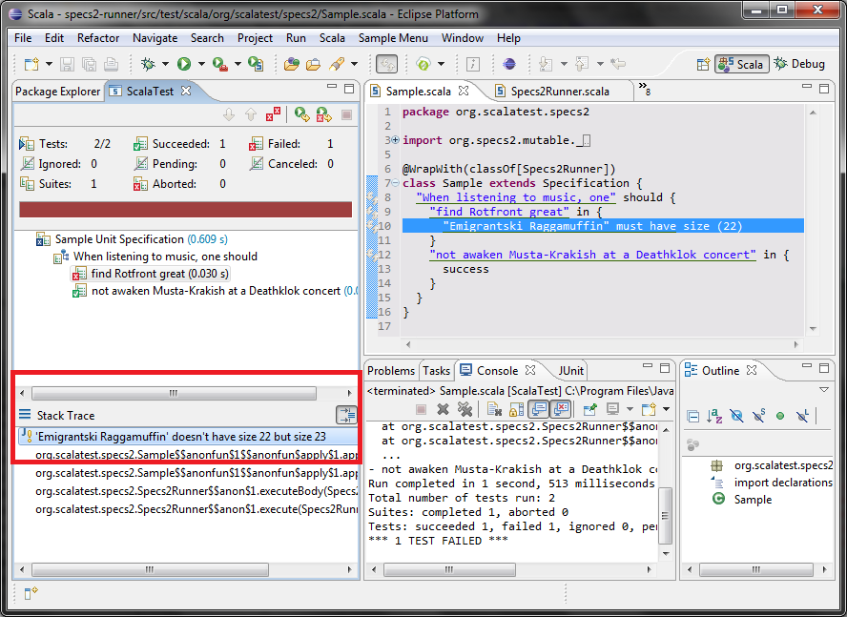Switch to the Package Explorer tab
Viewport: 847px width, 617px height.
tap(57, 92)
